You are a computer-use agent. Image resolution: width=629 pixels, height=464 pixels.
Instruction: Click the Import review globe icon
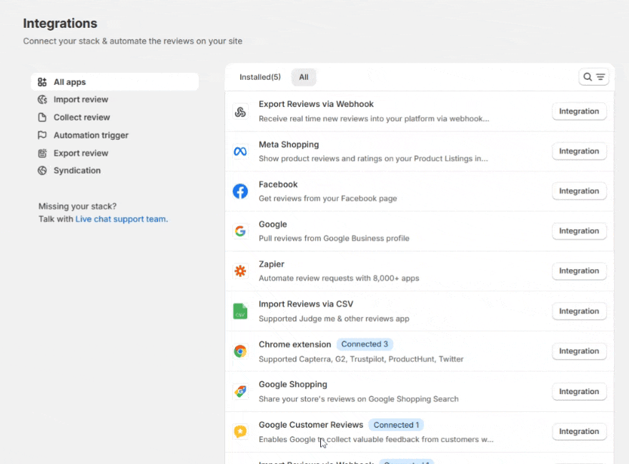(x=42, y=100)
